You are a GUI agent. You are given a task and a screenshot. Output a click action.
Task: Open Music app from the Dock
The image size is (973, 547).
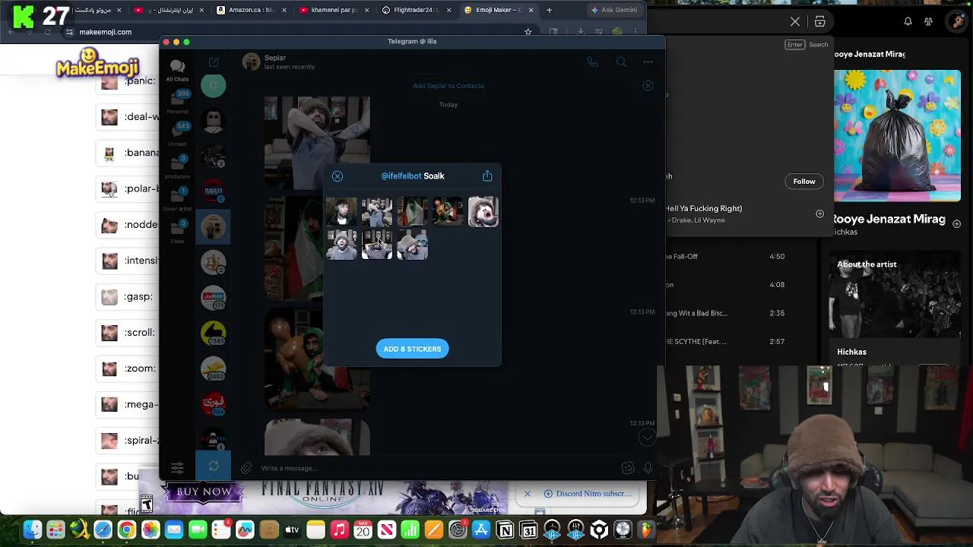339,530
